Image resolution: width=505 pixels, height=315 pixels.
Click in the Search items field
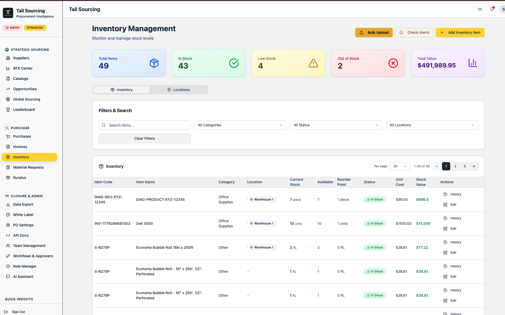click(145, 125)
